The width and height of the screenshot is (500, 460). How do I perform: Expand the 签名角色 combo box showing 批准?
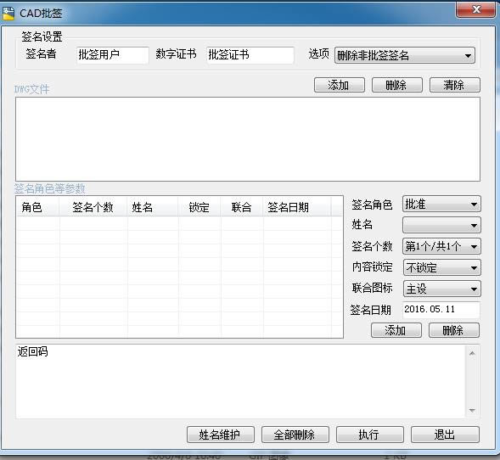[x=441, y=204]
